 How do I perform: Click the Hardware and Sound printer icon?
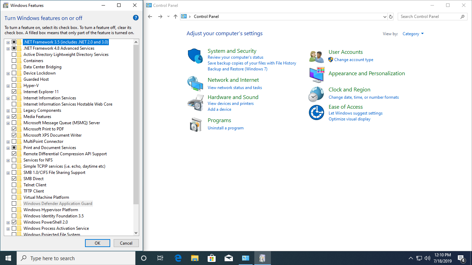tap(195, 102)
